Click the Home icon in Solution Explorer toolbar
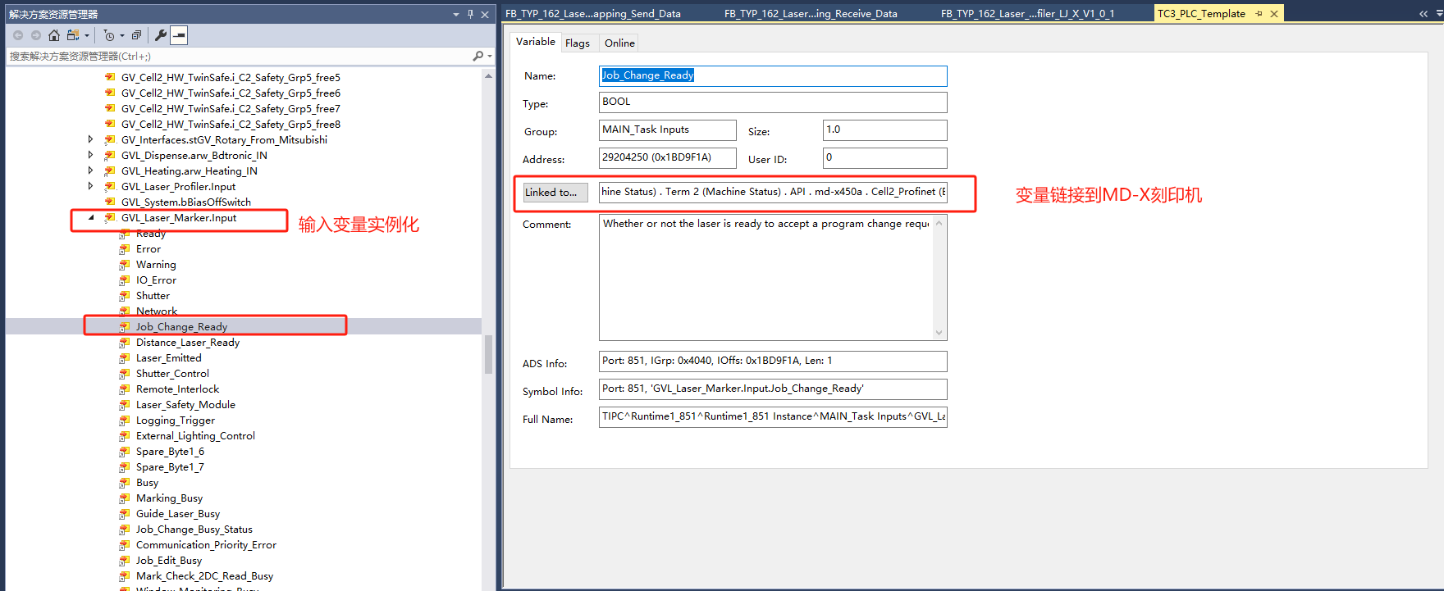The image size is (1444, 591). tap(54, 35)
